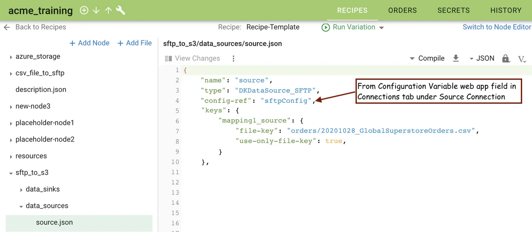Click the up arrow icon in header

(108, 10)
